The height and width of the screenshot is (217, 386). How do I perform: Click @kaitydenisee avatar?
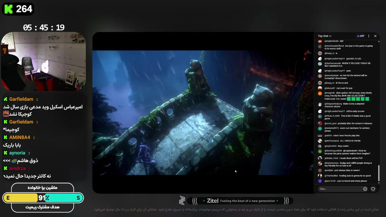point(320,164)
